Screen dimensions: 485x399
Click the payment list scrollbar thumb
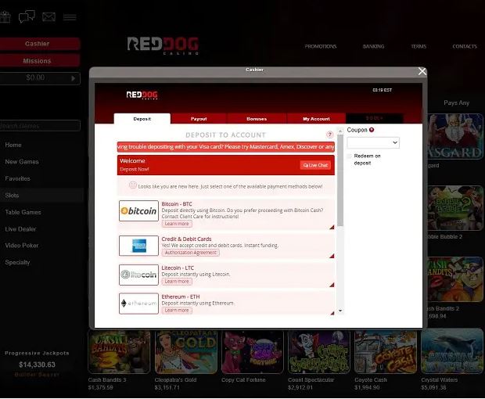click(x=340, y=180)
